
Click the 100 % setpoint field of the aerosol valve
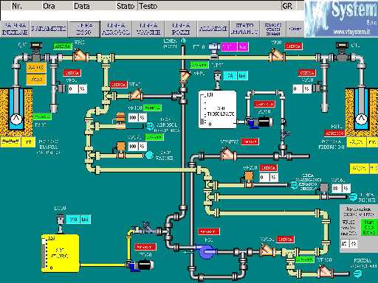point(137,118)
